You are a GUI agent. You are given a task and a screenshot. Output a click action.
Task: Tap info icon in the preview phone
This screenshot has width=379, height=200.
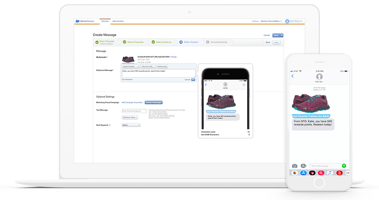(244, 85)
